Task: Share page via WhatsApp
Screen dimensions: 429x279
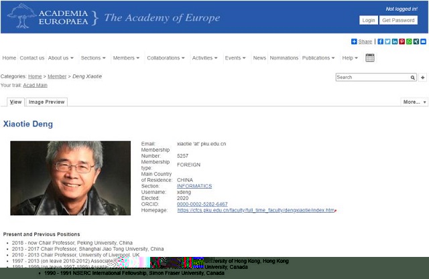Action: [x=409, y=41]
